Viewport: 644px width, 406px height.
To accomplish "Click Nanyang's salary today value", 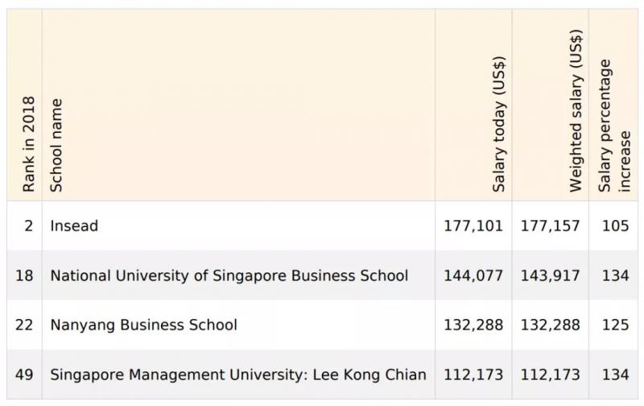I will (473, 325).
